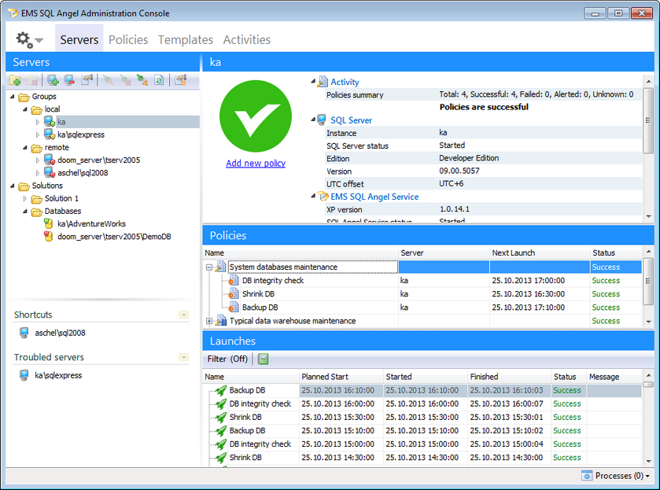The width and height of the screenshot is (660, 490).
Task: Click the hand with gear options icon
Action: point(181,80)
